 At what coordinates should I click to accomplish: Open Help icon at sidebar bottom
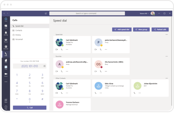[6, 107]
